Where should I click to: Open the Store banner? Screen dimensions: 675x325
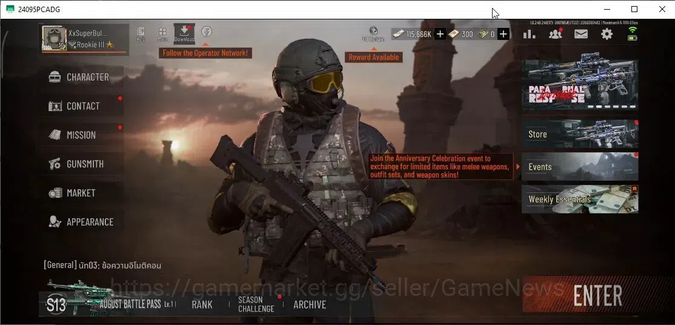click(580, 134)
